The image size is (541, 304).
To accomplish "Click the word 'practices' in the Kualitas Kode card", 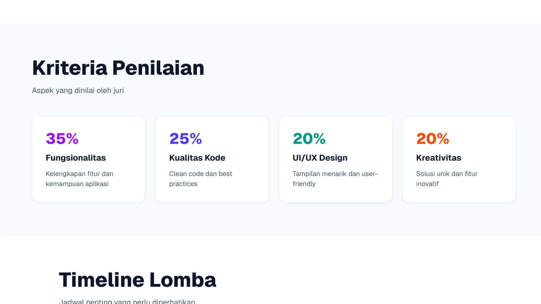I will (x=183, y=184).
